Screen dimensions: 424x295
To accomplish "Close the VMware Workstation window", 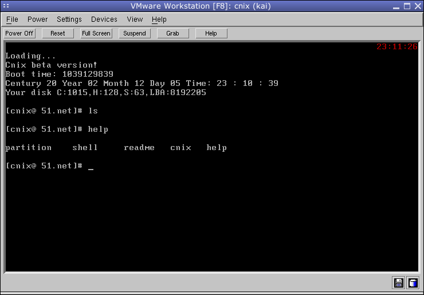I will (x=418, y=6).
